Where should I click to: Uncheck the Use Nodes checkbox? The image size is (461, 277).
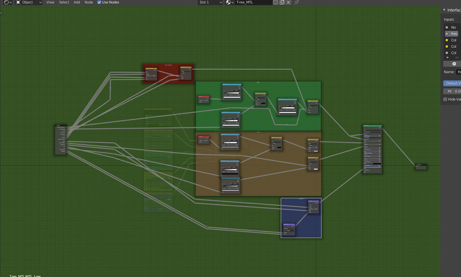point(99,2)
